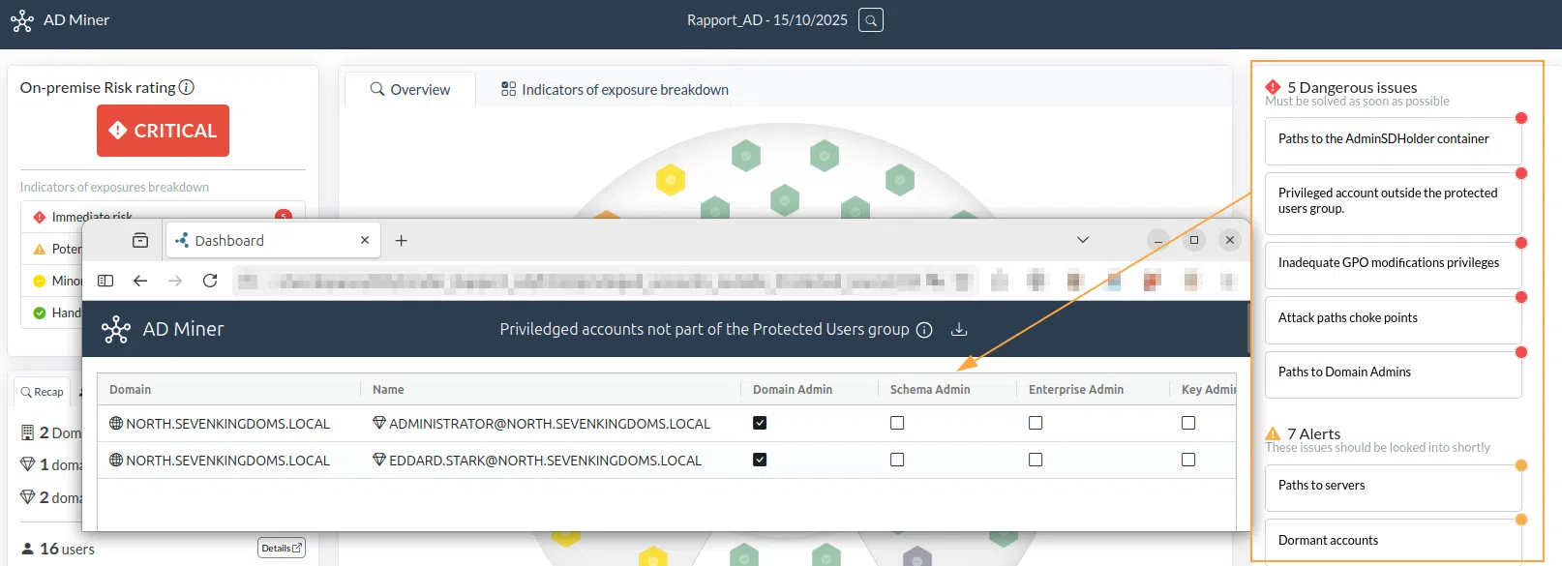Click domain cell in EDDARD.STARK row
The height and width of the screenshot is (566, 1562).
coord(227,461)
